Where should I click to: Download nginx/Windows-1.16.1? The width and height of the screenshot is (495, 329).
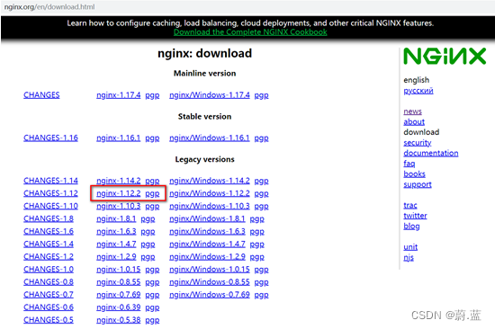pyautogui.click(x=210, y=138)
